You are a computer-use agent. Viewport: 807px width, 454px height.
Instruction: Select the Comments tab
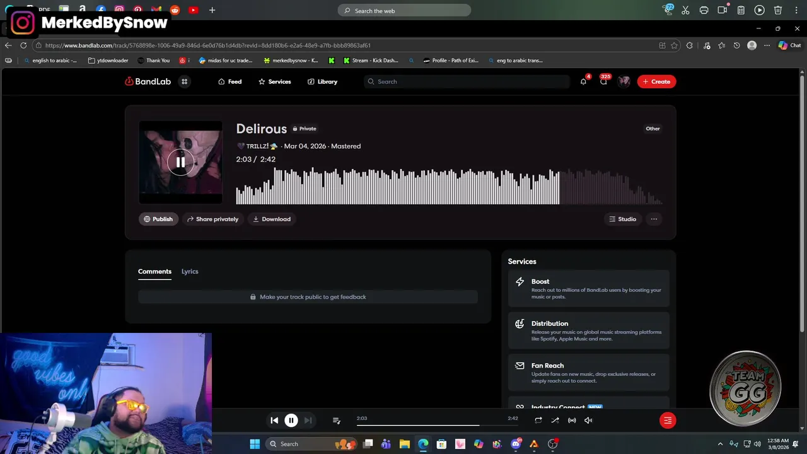click(154, 271)
